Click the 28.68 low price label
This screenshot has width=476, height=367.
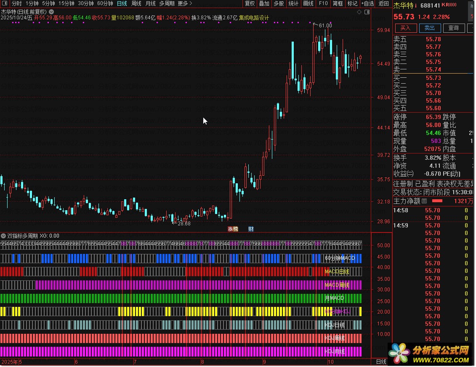(x=184, y=224)
